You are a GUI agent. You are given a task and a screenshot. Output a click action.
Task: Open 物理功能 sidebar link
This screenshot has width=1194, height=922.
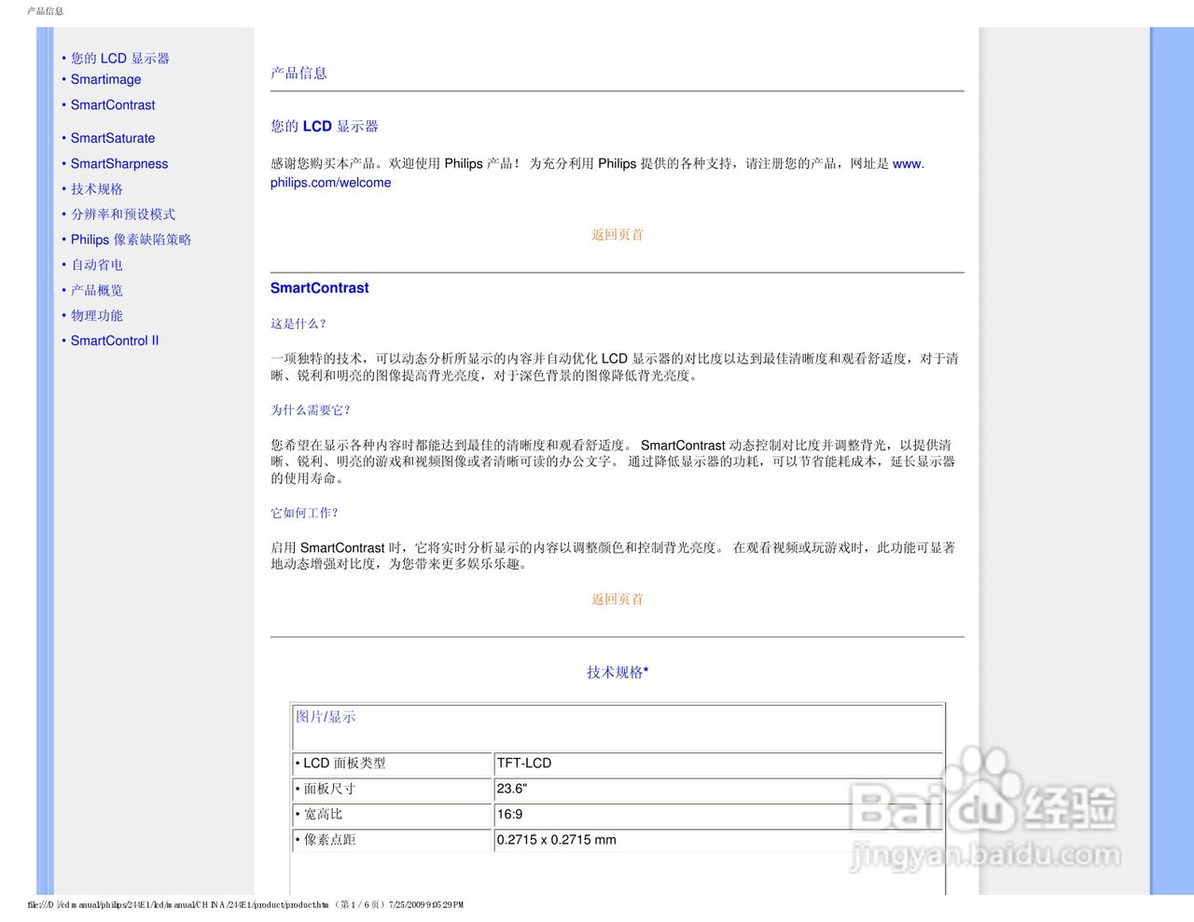pos(97,315)
